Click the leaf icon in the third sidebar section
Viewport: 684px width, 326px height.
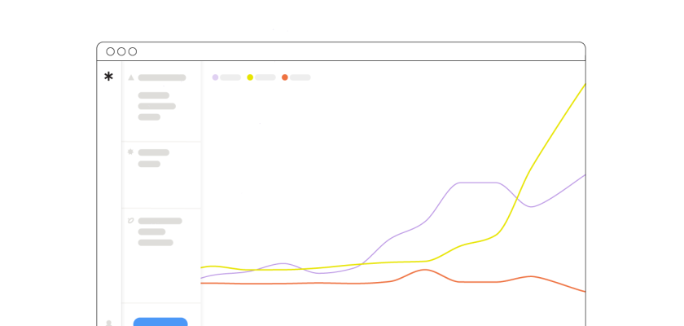[130, 220]
